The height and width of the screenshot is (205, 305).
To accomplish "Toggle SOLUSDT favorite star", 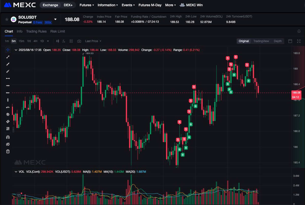I will coord(7,19).
